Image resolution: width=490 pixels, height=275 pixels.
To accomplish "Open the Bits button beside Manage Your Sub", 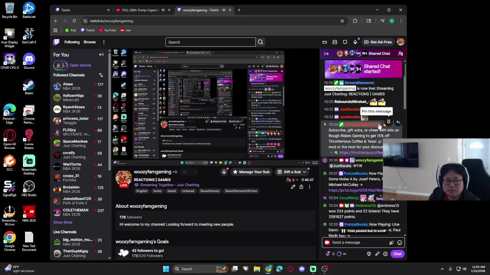I will point(224,172).
